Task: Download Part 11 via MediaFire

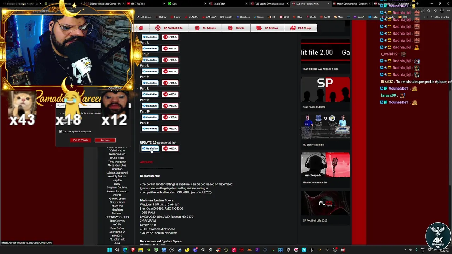Action: pos(150,128)
